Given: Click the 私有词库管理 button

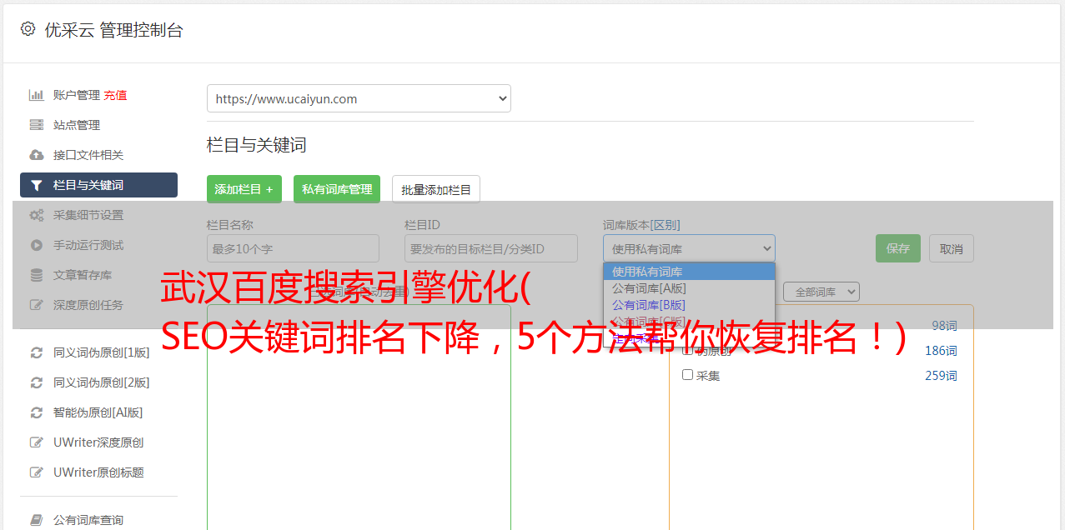Looking at the screenshot, I should [x=337, y=189].
